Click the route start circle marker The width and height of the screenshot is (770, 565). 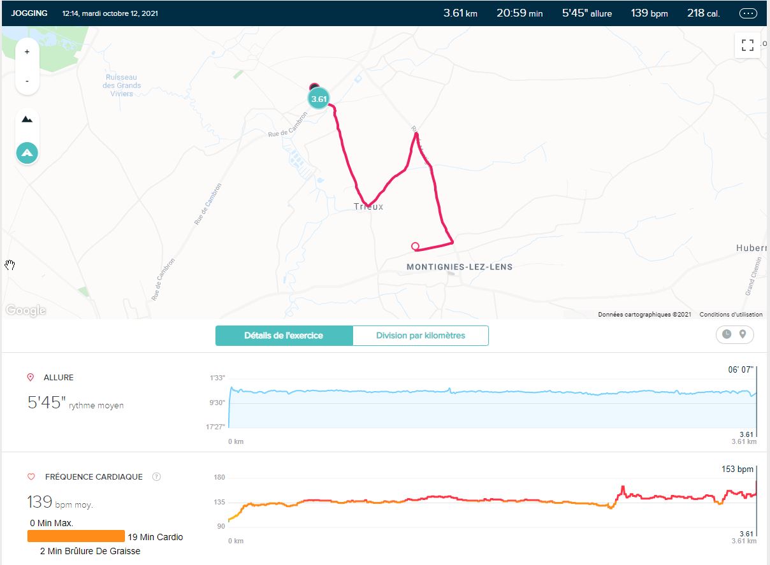415,246
